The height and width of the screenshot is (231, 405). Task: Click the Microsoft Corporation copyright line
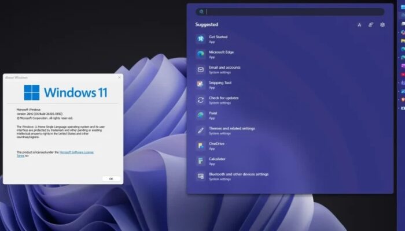point(45,118)
